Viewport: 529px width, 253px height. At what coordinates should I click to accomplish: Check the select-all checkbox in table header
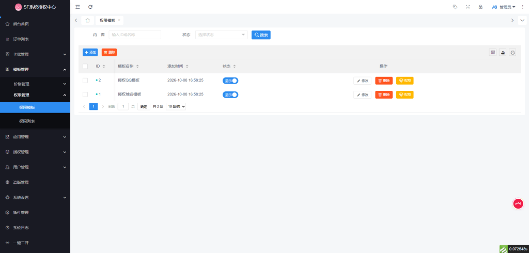tap(85, 67)
